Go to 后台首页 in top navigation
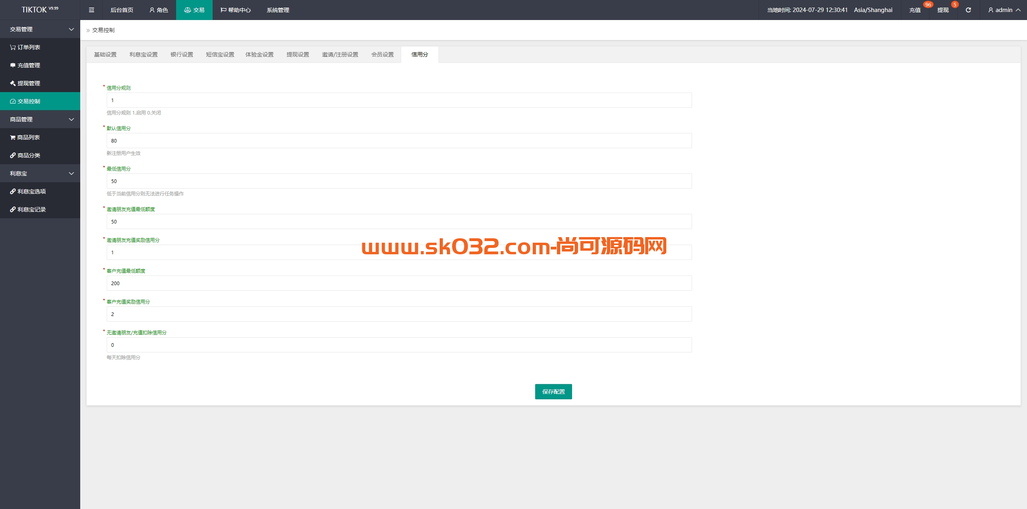Image resolution: width=1027 pixels, height=509 pixels. [x=122, y=10]
